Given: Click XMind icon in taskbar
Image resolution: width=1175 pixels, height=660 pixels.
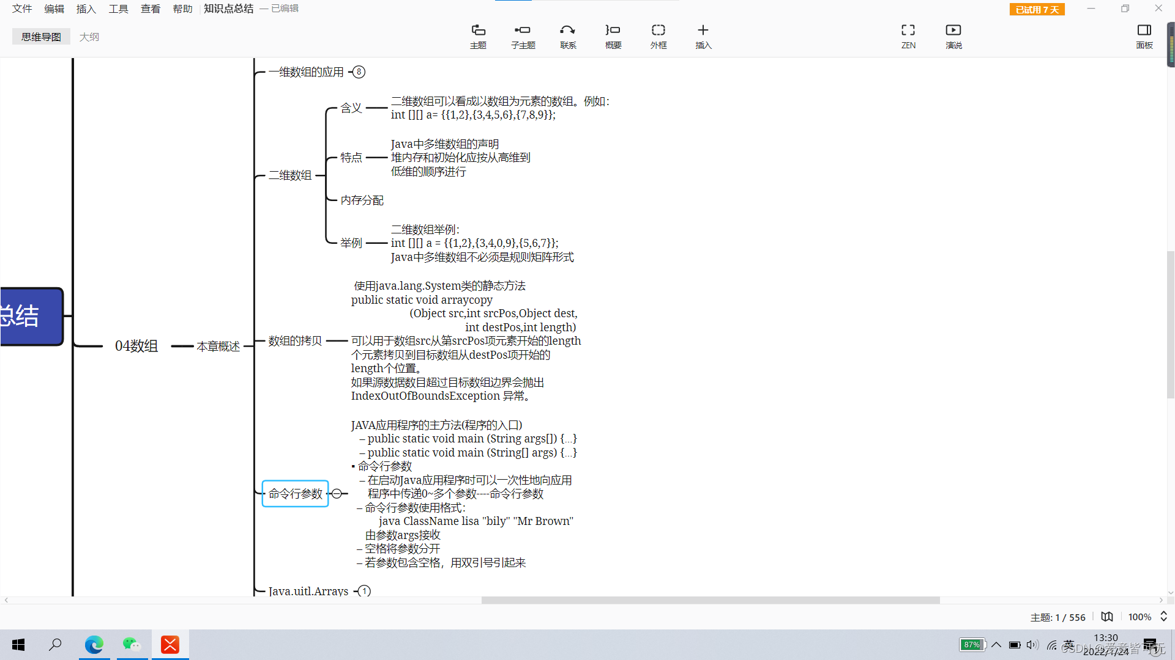Looking at the screenshot, I should 170,645.
